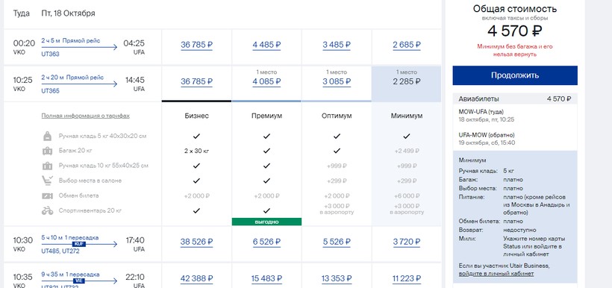The width and height of the screenshot is (612, 288).
Task: Click the sports equipment bicycle icon
Action: 47,210
